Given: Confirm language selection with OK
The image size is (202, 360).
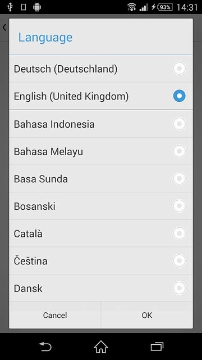Looking at the screenshot, I should (x=147, y=315).
